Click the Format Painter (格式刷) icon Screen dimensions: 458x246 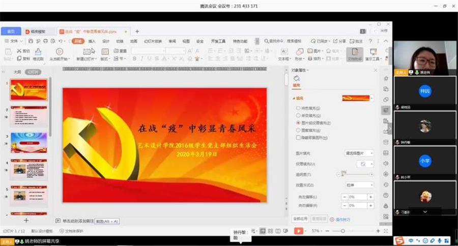[x=38, y=53]
